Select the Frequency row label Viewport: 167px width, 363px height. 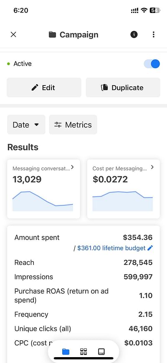click(x=31, y=314)
